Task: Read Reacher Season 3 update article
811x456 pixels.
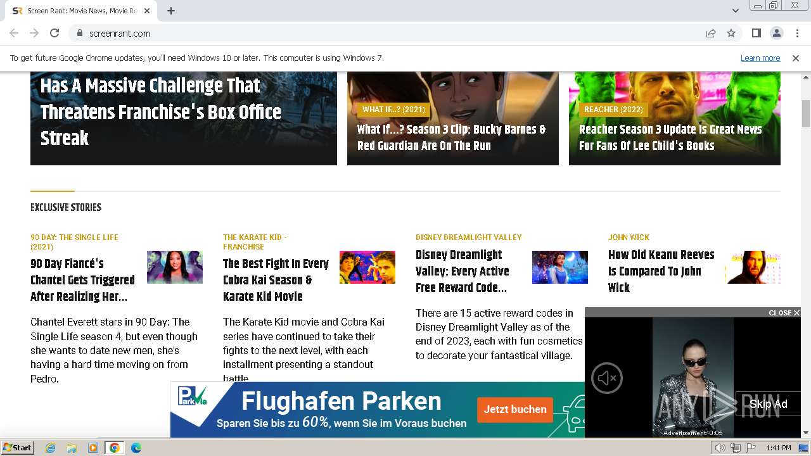Action: [670, 137]
